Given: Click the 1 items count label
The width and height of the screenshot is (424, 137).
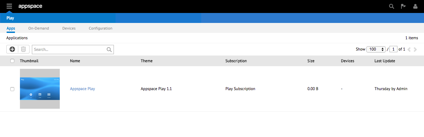Looking at the screenshot, I should coord(412,38).
